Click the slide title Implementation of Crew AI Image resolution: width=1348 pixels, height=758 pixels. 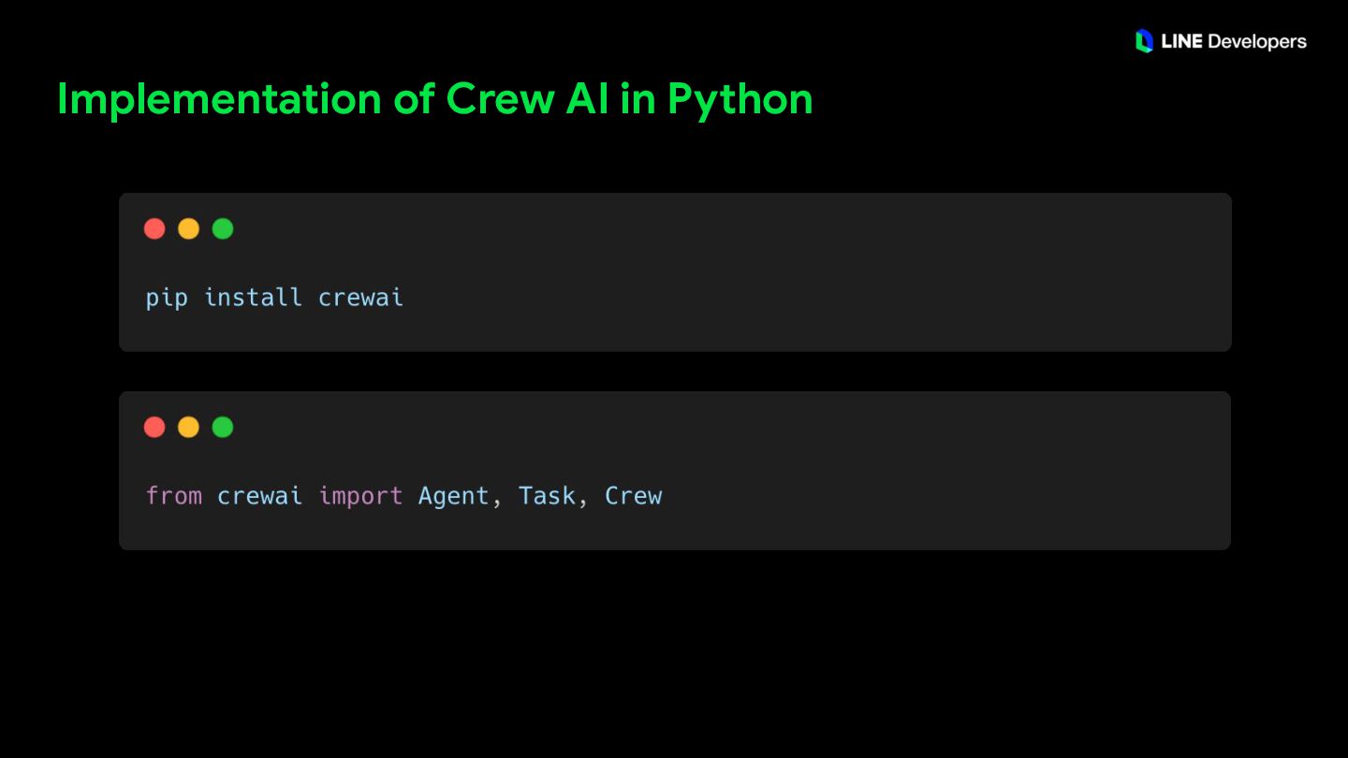[434, 99]
